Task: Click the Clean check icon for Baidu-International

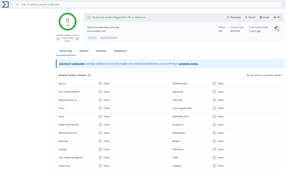Action: [100, 124]
